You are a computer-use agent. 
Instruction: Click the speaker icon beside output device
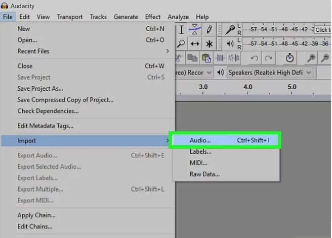click(x=220, y=73)
